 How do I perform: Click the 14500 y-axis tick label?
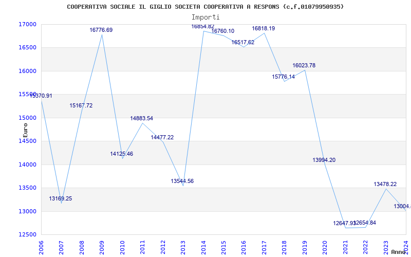(27, 141)
